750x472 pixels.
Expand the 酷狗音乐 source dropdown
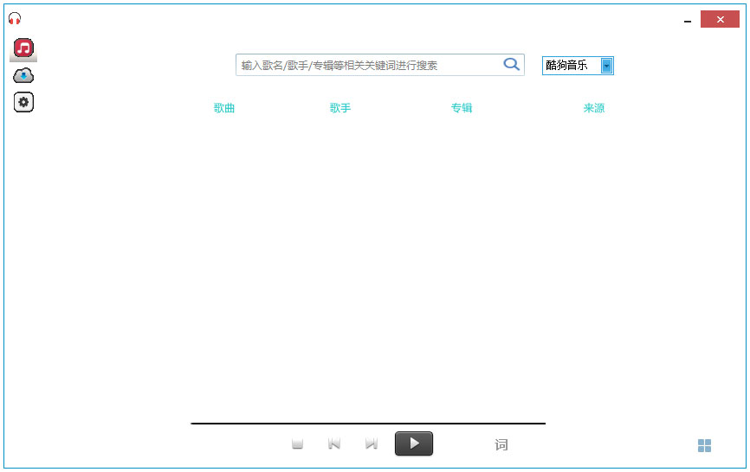606,66
